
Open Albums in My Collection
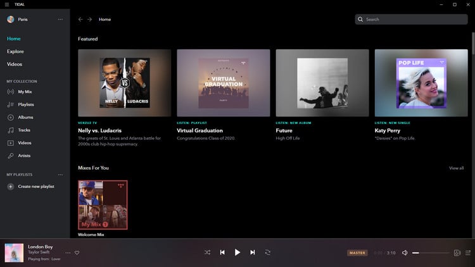click(25, 117)
